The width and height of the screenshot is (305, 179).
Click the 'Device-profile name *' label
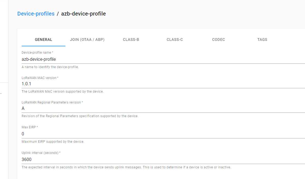coord(37,53)
